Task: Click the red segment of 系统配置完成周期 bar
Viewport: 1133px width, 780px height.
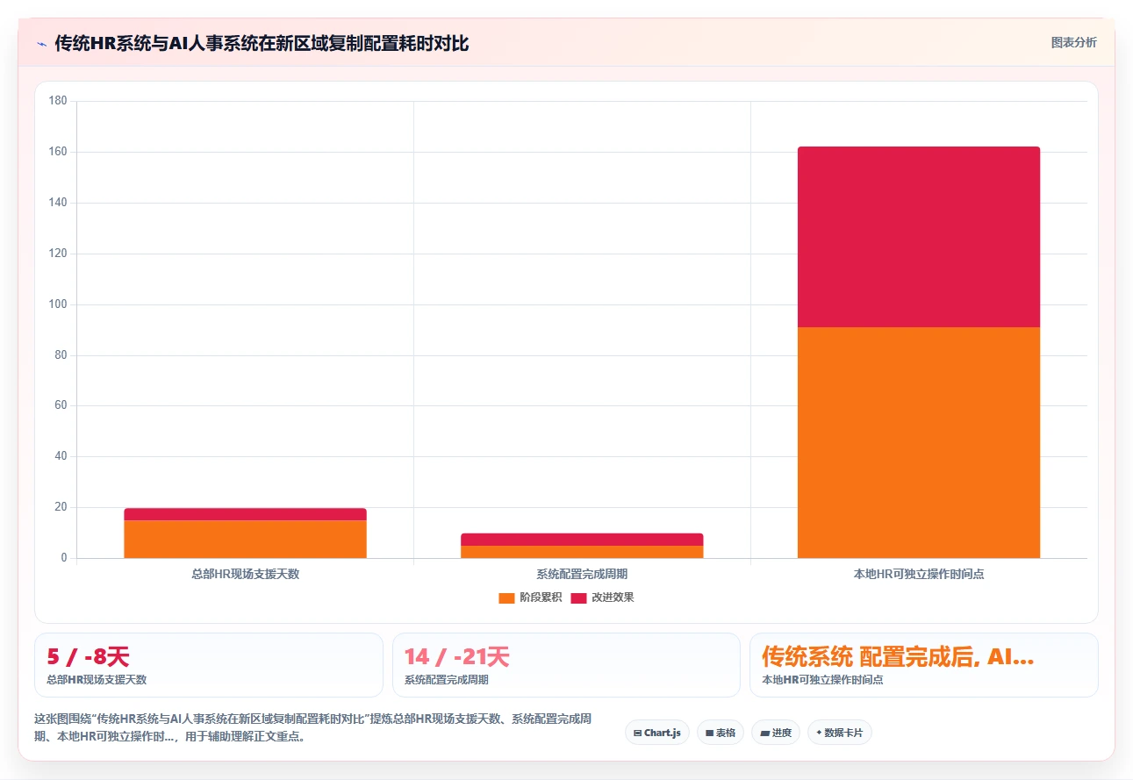Action: [582, 540]
